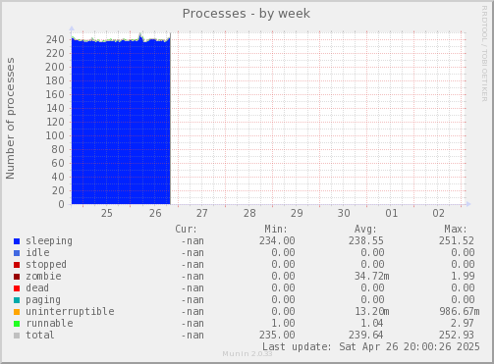Click the sleeping legend color swatch
Viewport: 494px width, 364px height.
point(17,241)
